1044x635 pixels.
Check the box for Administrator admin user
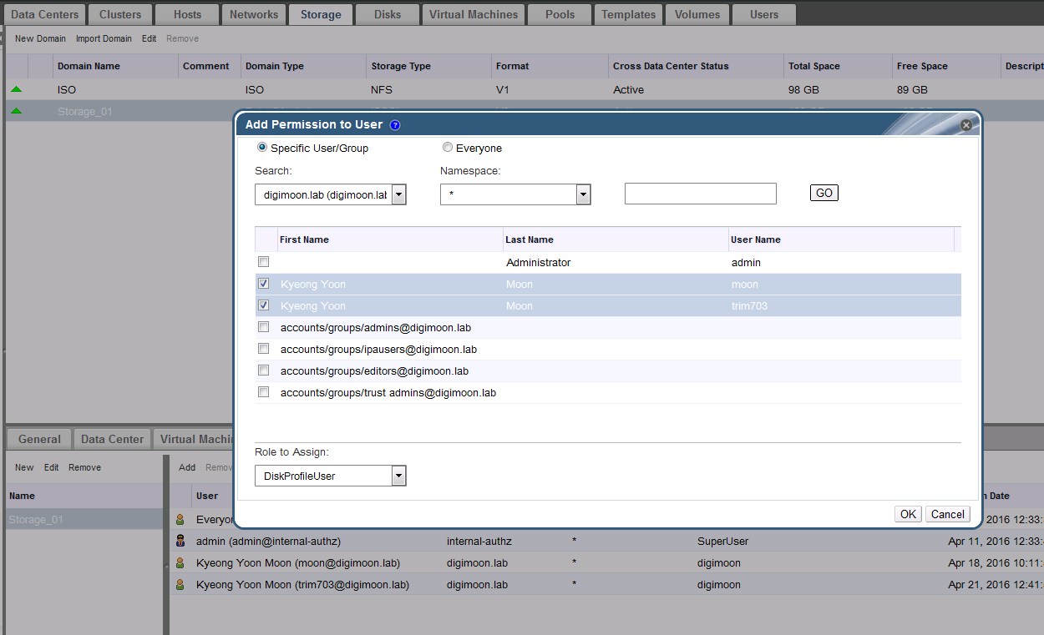pyautogui.click(x=264, y=262)
